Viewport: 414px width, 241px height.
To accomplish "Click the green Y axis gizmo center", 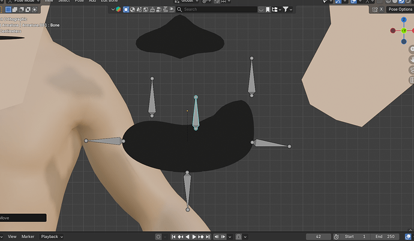I will [404, 31].
